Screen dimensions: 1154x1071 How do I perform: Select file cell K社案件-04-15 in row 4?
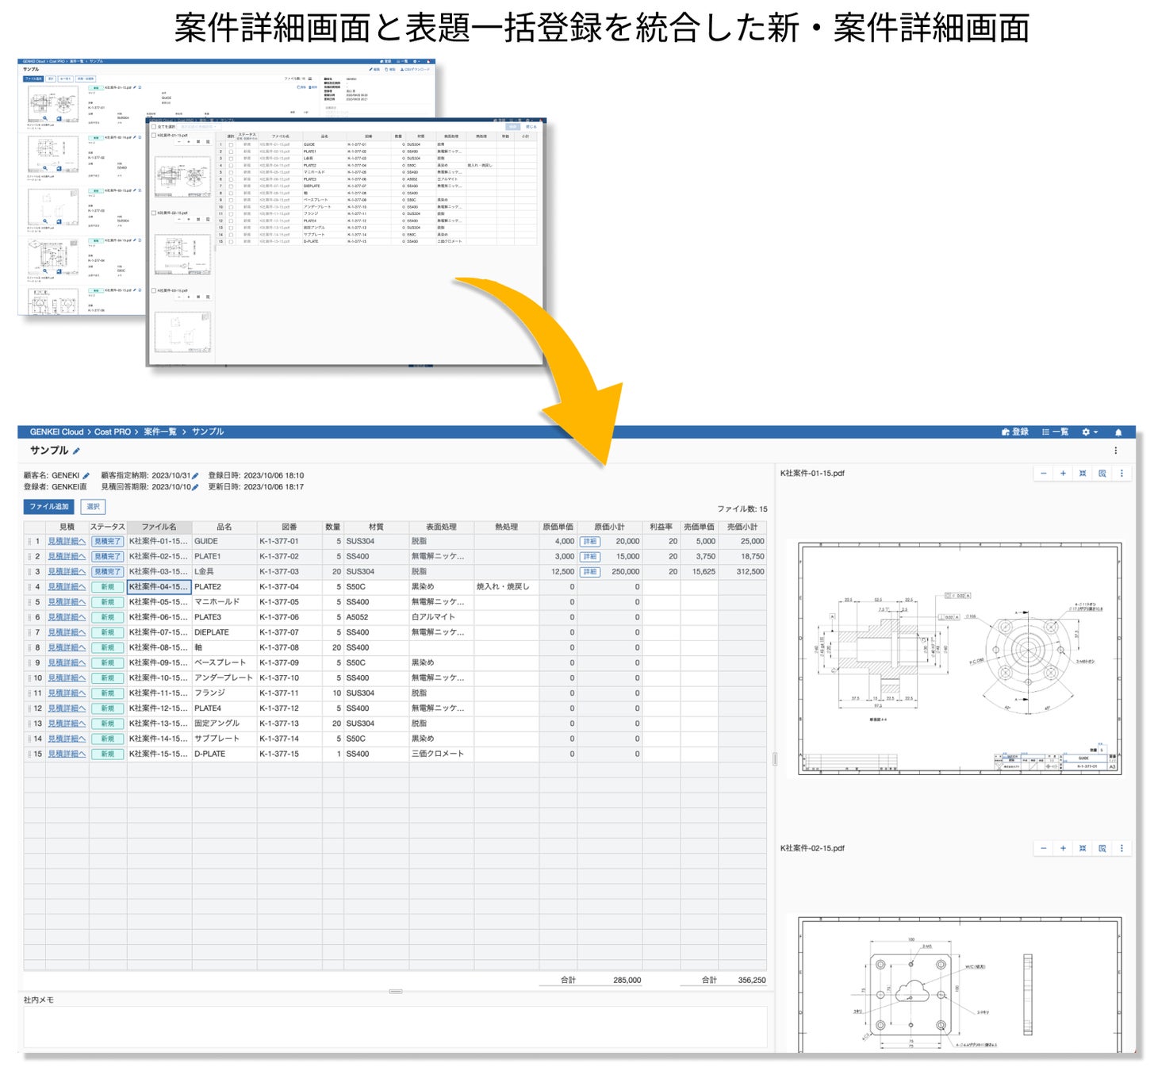pyautogui.click(x=159, y=587)
